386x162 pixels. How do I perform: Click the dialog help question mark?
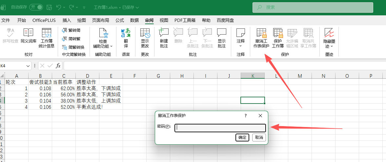(245, 116)
